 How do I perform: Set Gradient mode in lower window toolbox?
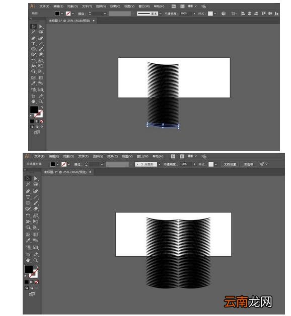[x=32, y=282]
